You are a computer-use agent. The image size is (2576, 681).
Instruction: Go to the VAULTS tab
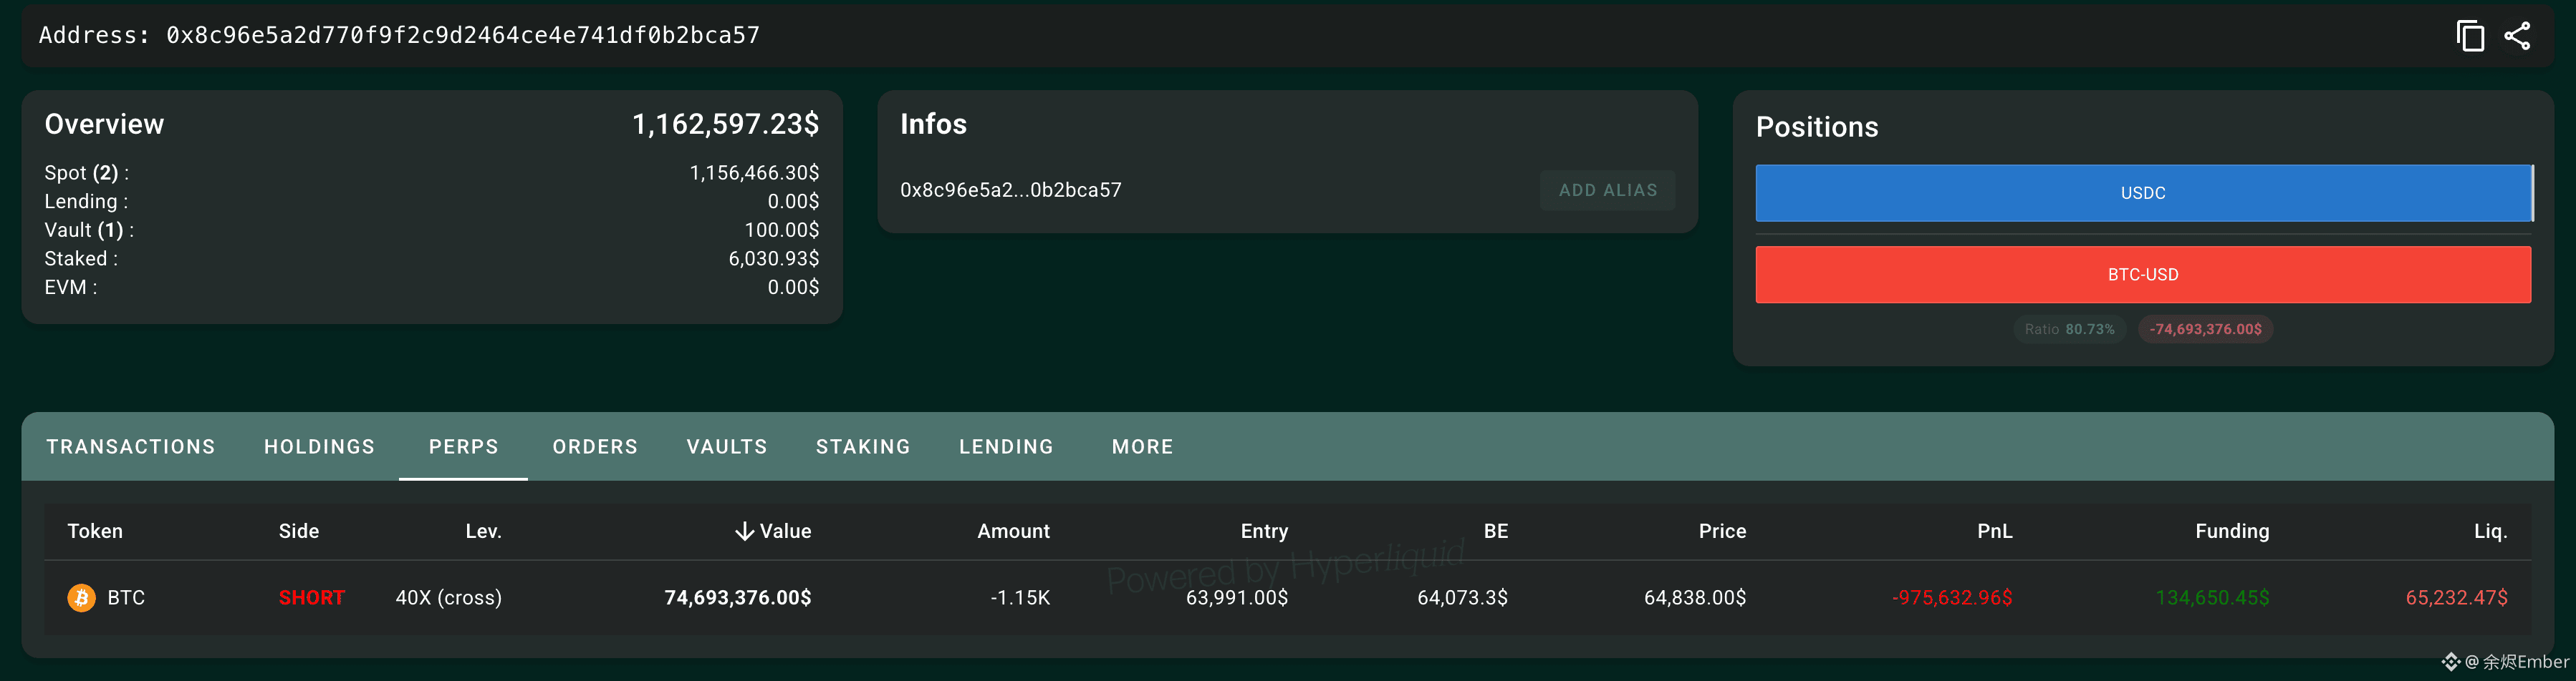tap(727, 446)
